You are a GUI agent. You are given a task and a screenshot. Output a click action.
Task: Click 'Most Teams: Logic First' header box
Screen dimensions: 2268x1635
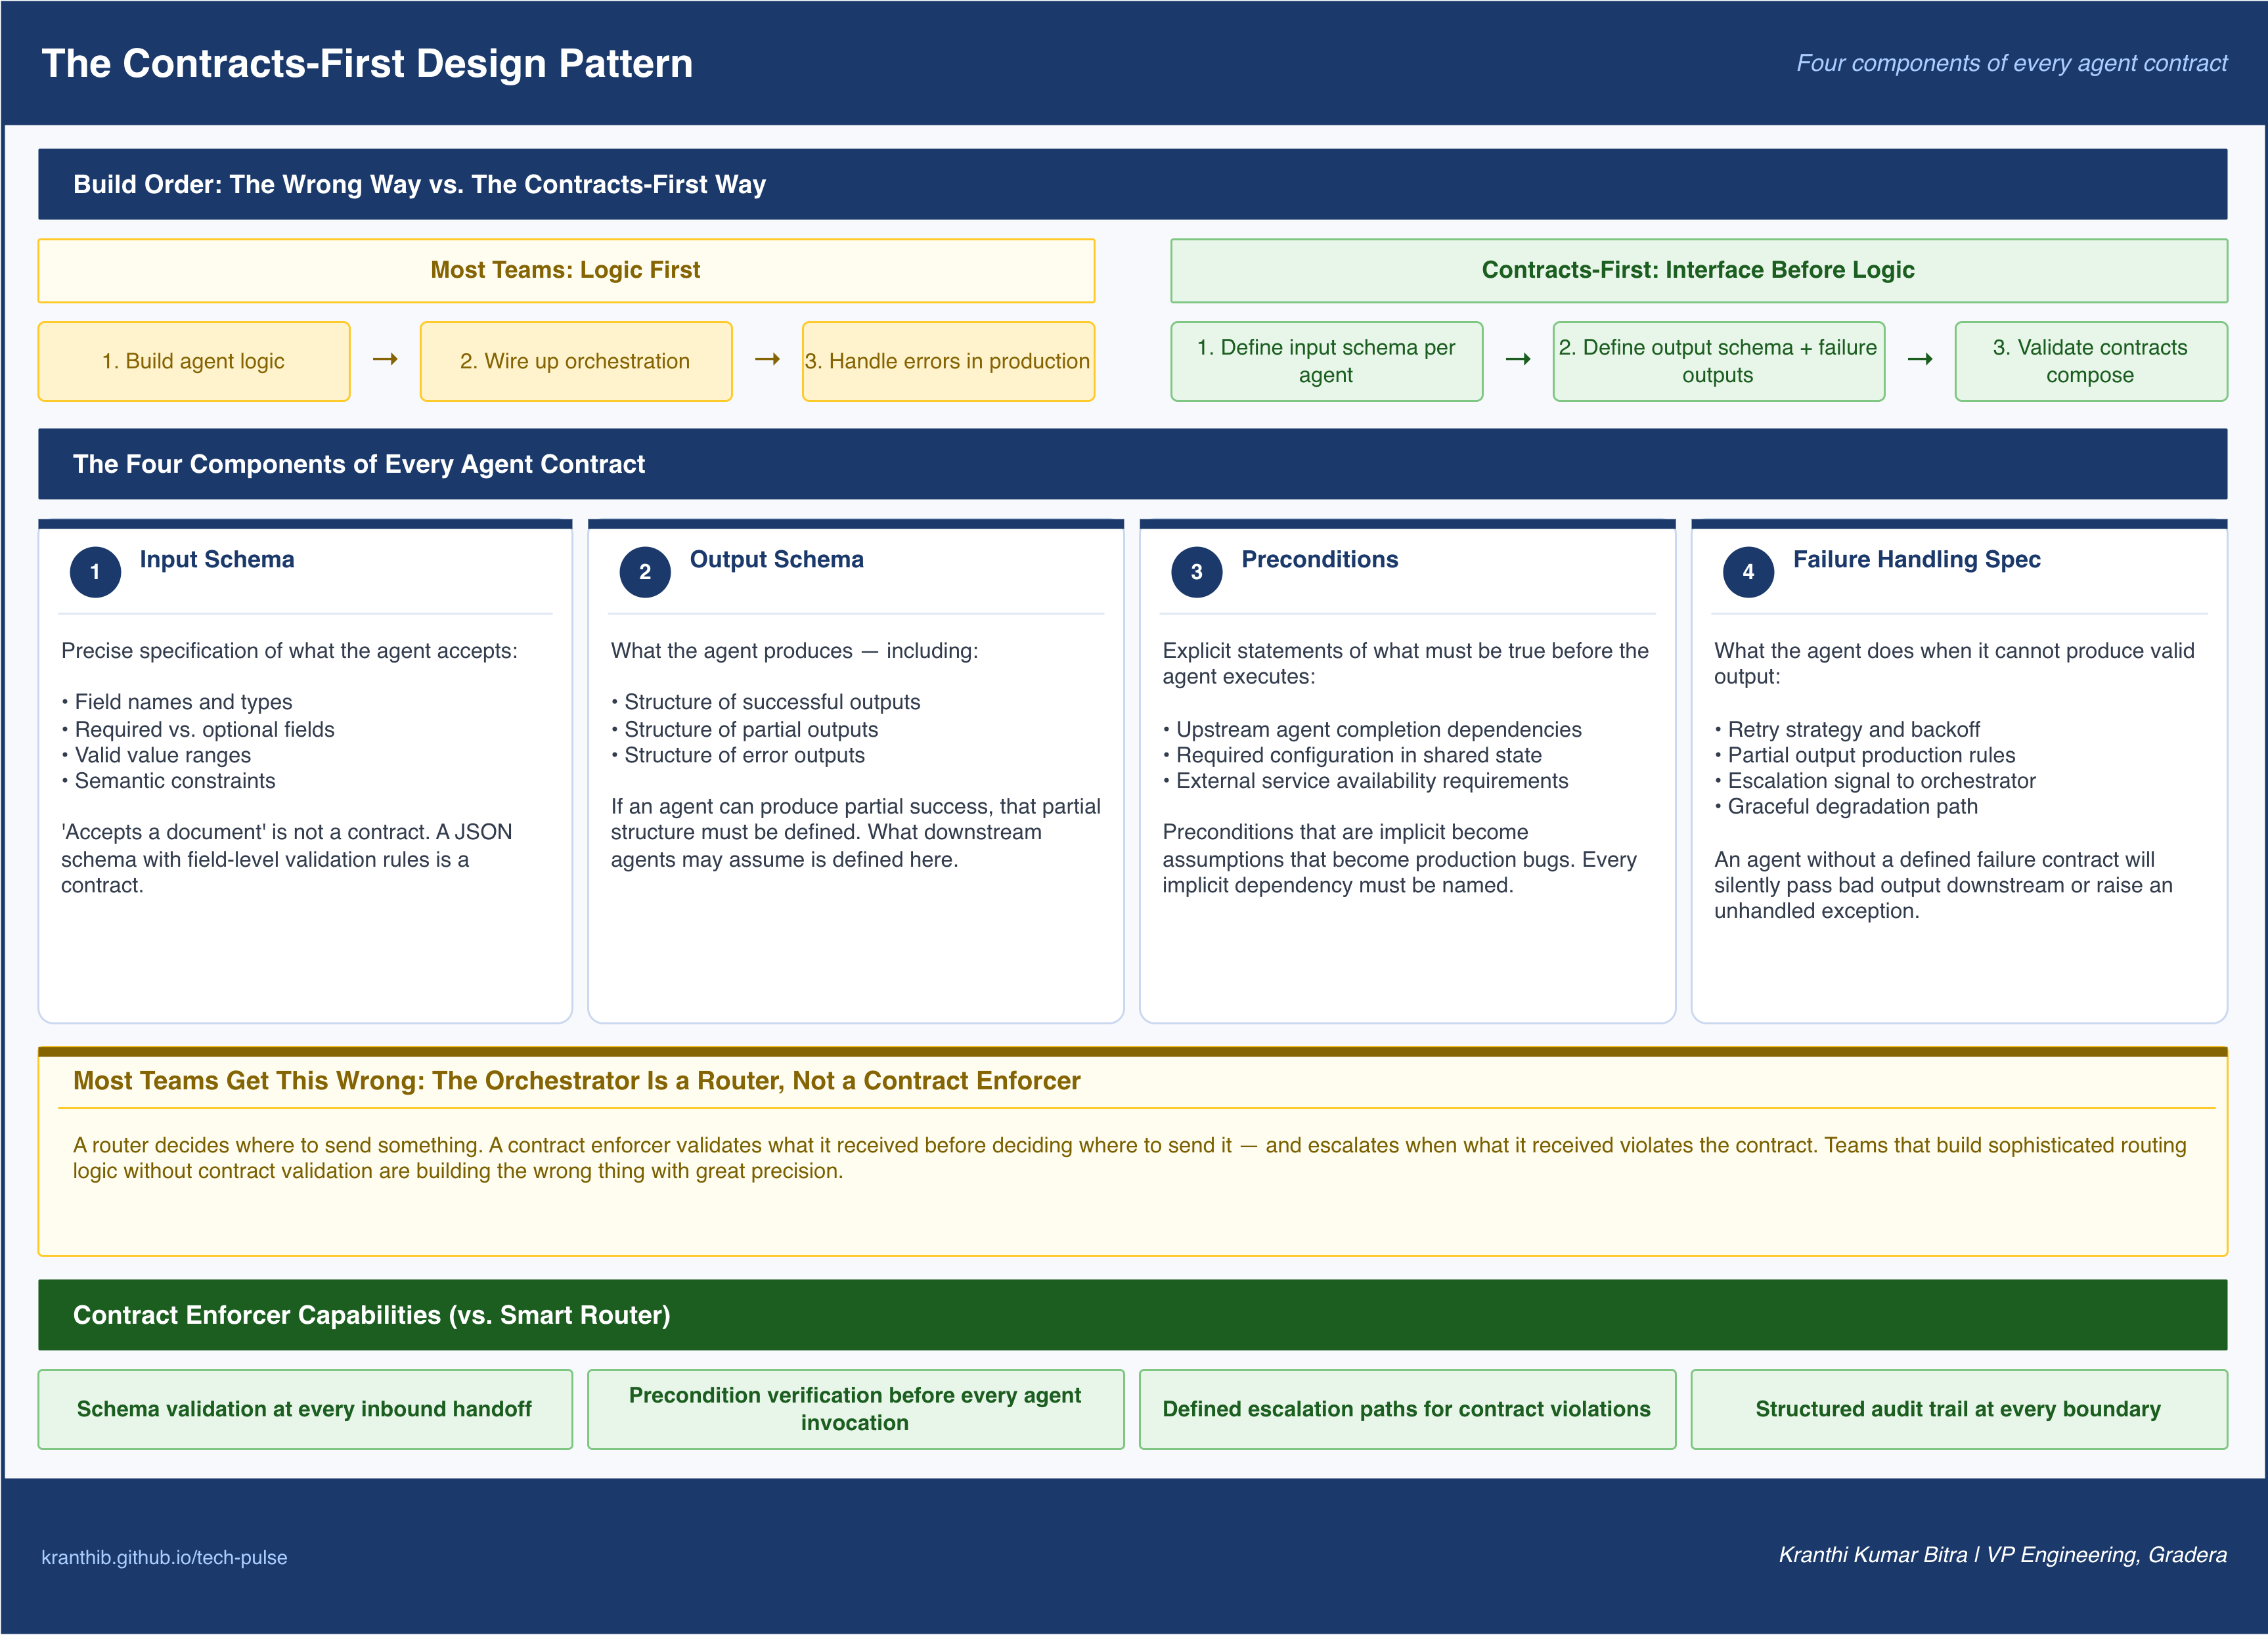click(566, 270)
